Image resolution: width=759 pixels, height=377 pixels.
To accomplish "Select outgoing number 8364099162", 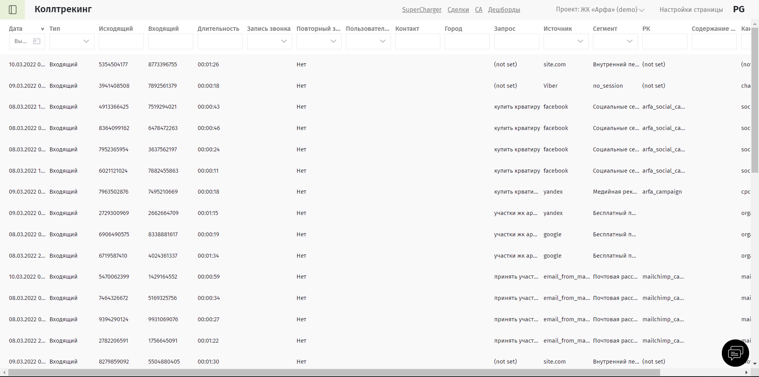I will [114, 128].
